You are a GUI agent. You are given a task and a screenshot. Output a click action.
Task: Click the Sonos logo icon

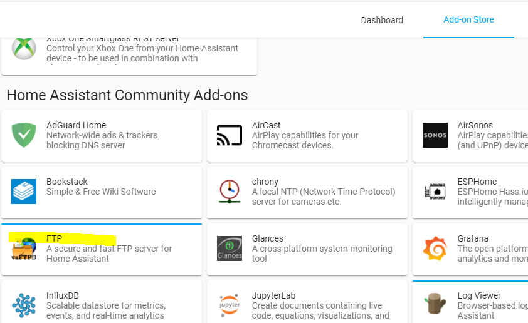point(435,135)
